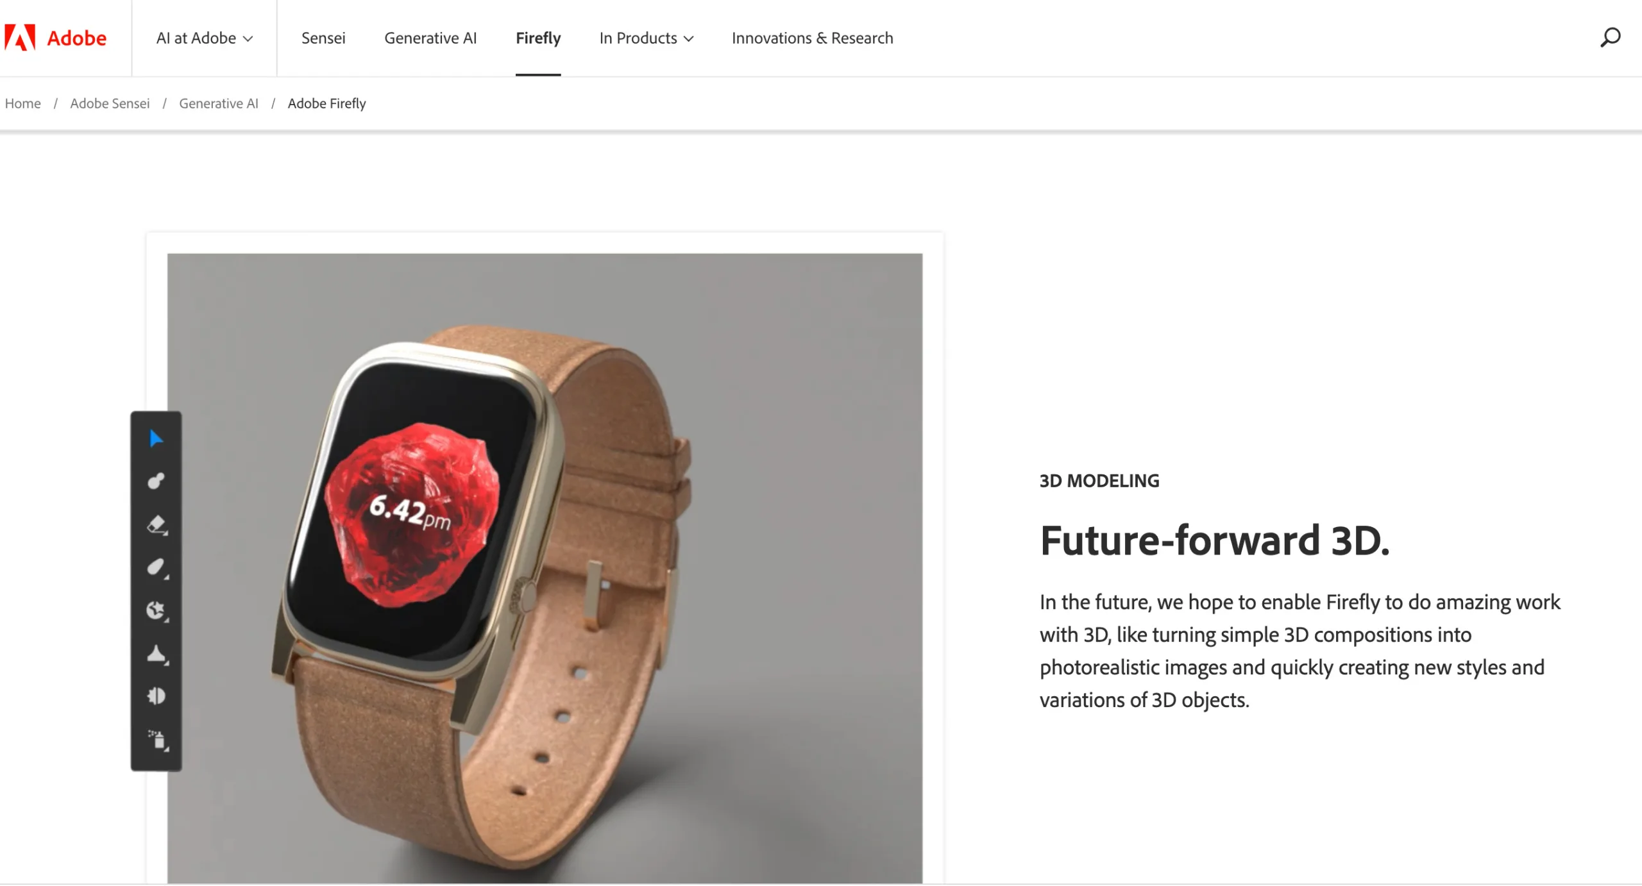Click the Firefly navigation tab

tap(538, 37)
